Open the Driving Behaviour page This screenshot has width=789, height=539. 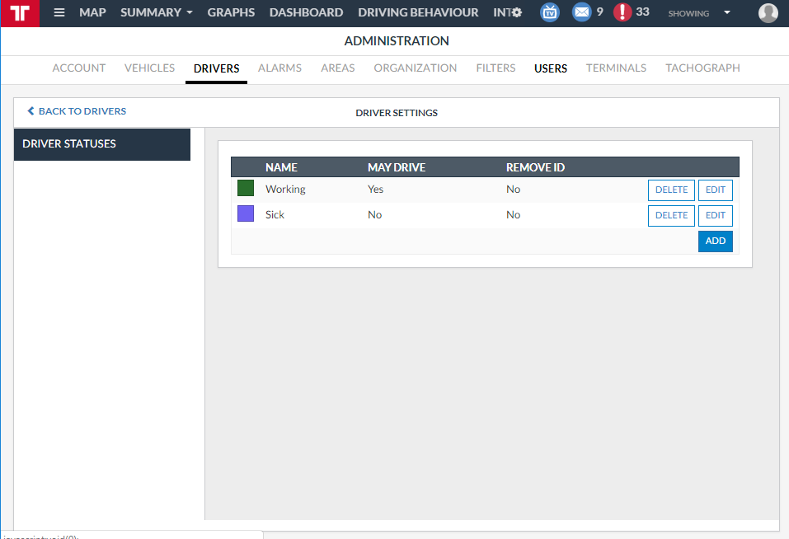pyautogui.click(x=418, y=13)
